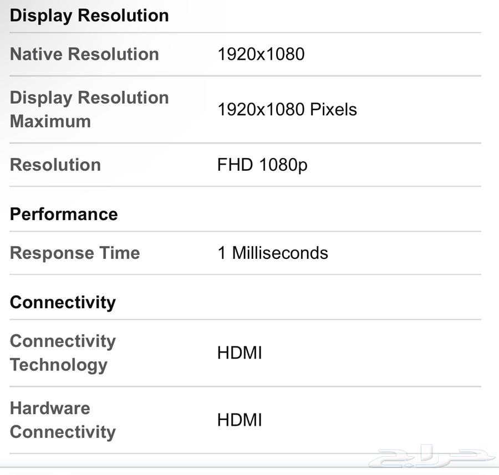Click the word Hardware in connectivity row
499x475 pixels.
(x=50, y=408)
